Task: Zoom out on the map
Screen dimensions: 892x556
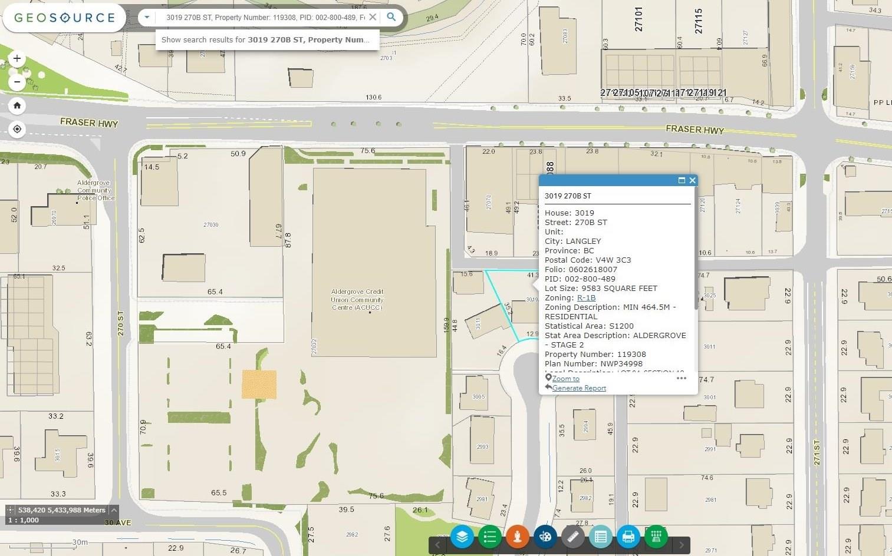Action: 17,81
